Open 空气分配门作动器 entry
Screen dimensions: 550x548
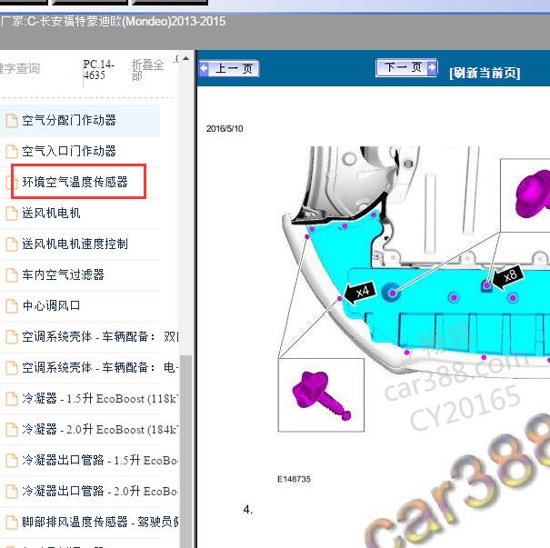69,120
